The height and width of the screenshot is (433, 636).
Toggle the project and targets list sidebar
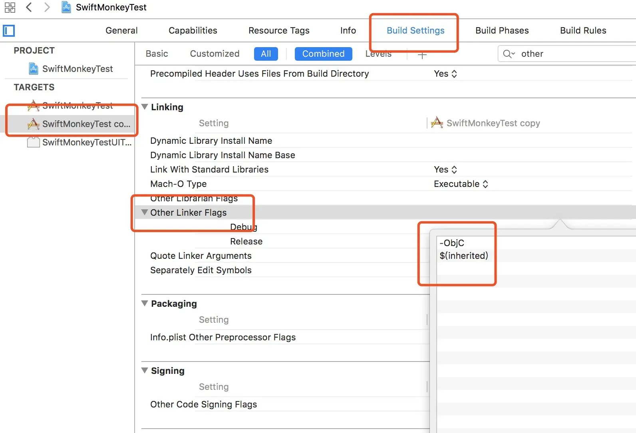9,31
